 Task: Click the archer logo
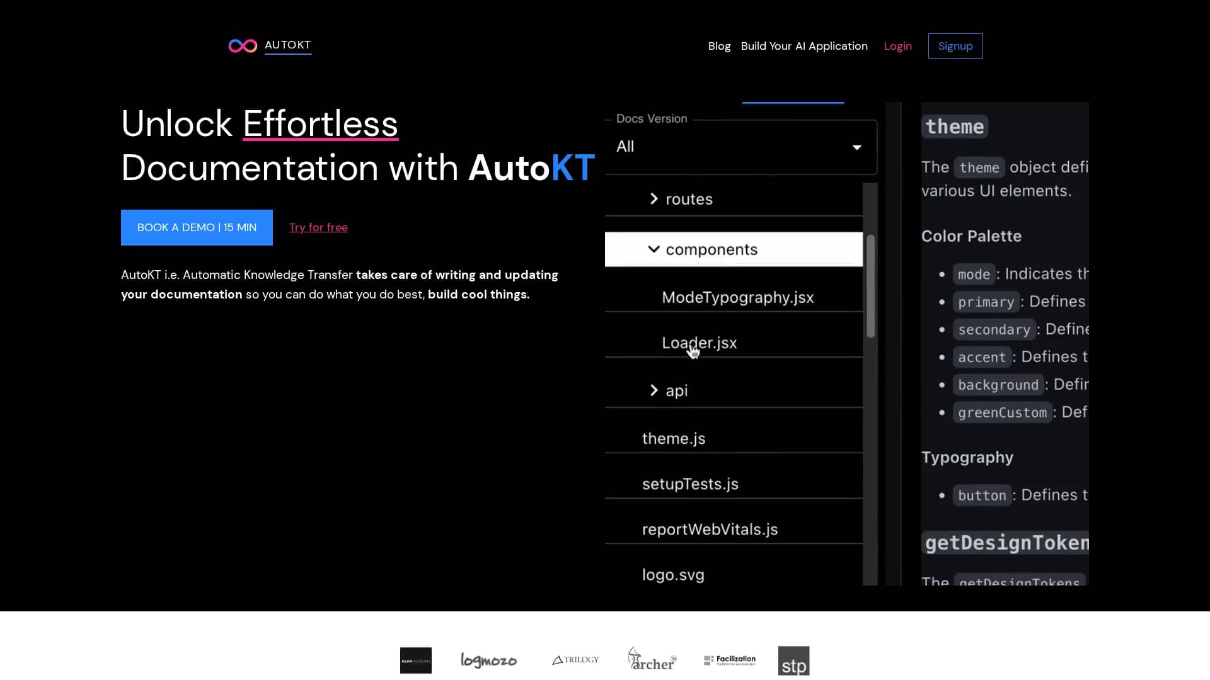(x=652, y=659)
